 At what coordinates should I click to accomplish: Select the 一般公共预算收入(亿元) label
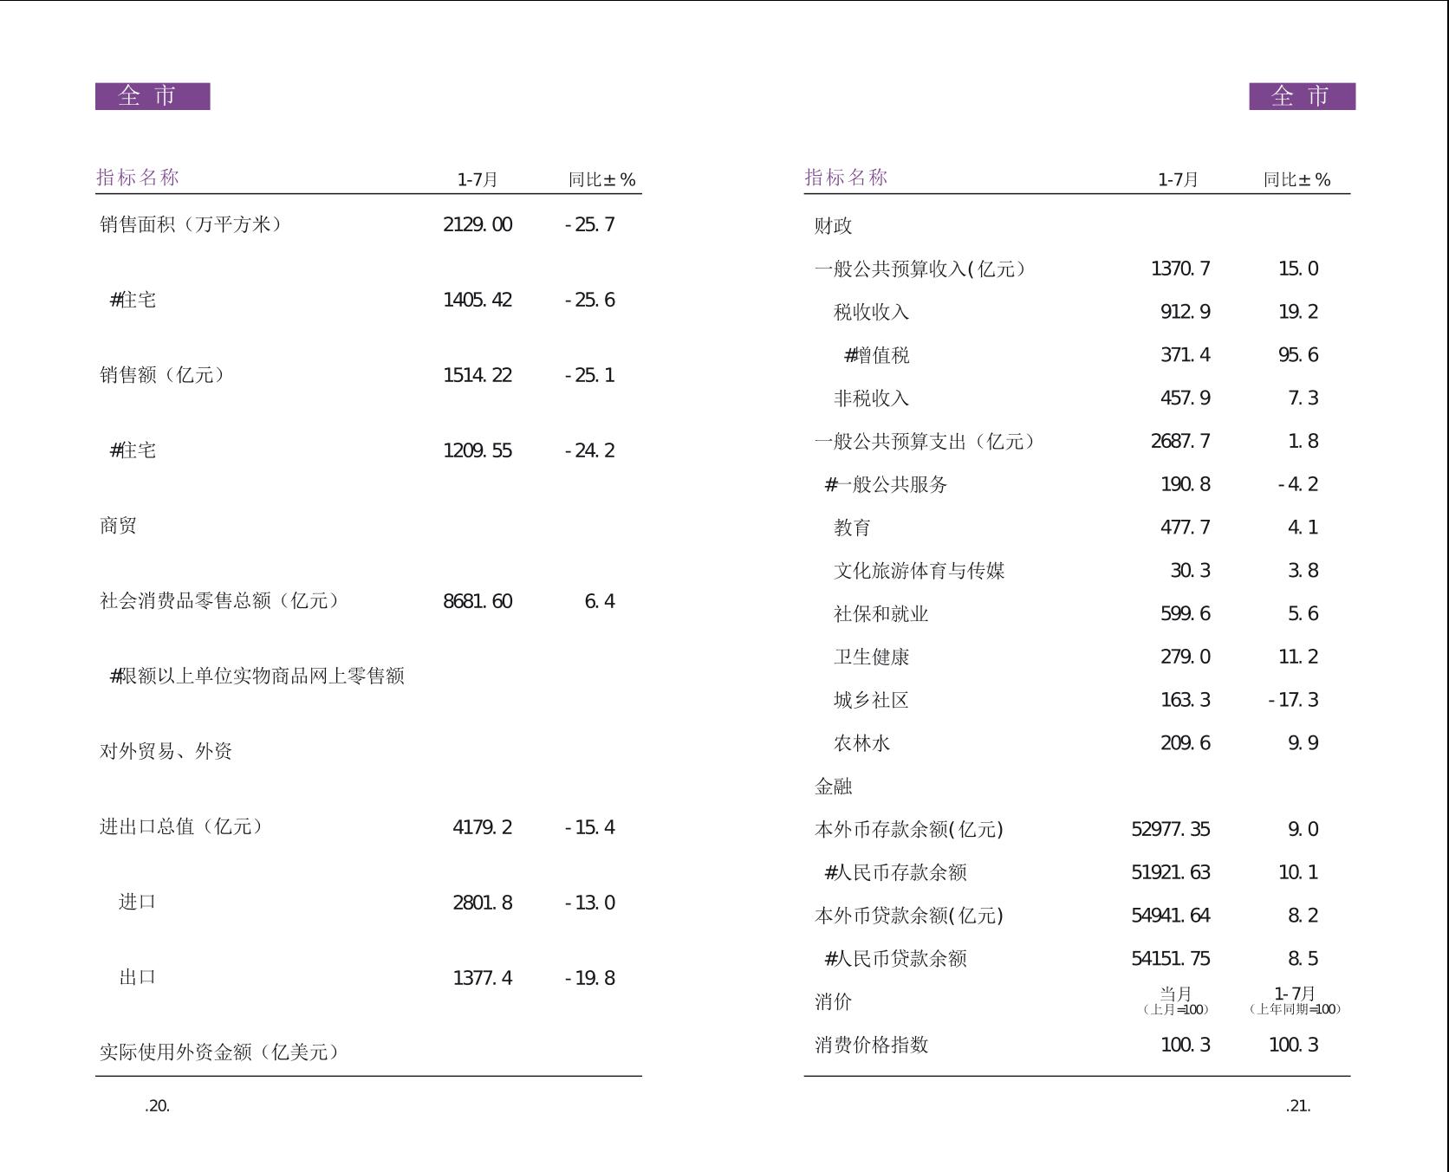(x=920, y=269)
